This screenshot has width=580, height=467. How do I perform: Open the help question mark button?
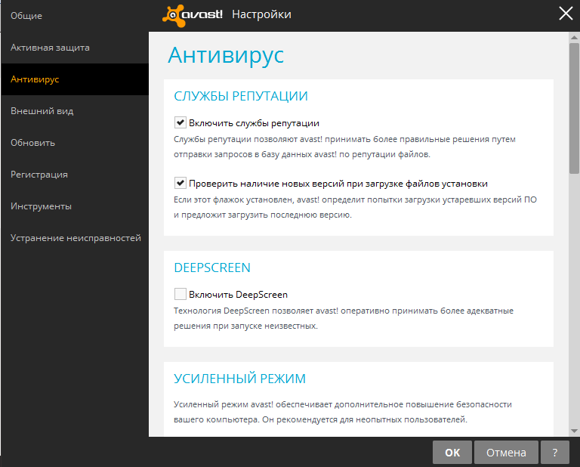tap(555, 452)
